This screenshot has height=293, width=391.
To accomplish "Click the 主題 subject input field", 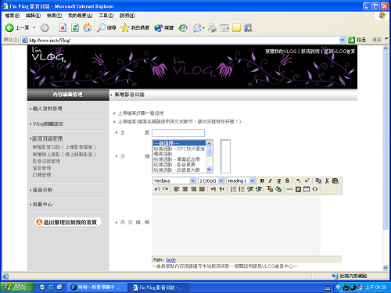I will click(178, 133).
